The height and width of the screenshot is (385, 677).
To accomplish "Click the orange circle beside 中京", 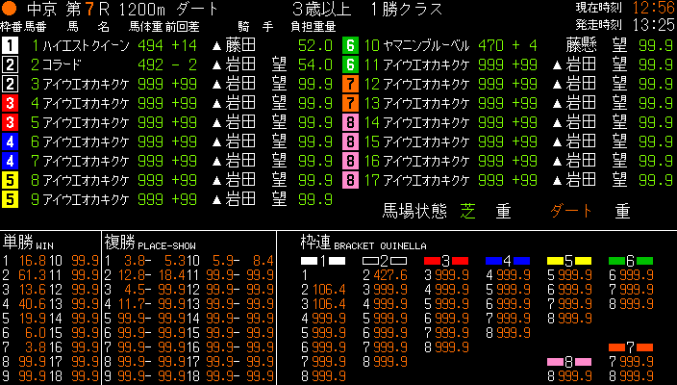I will [10, 10].
